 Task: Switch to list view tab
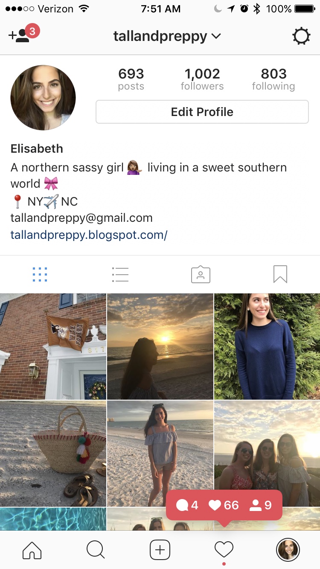(120, 274)
